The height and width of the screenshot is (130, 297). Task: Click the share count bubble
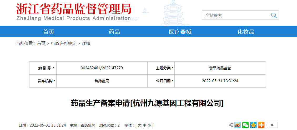(x=272, y=125)
